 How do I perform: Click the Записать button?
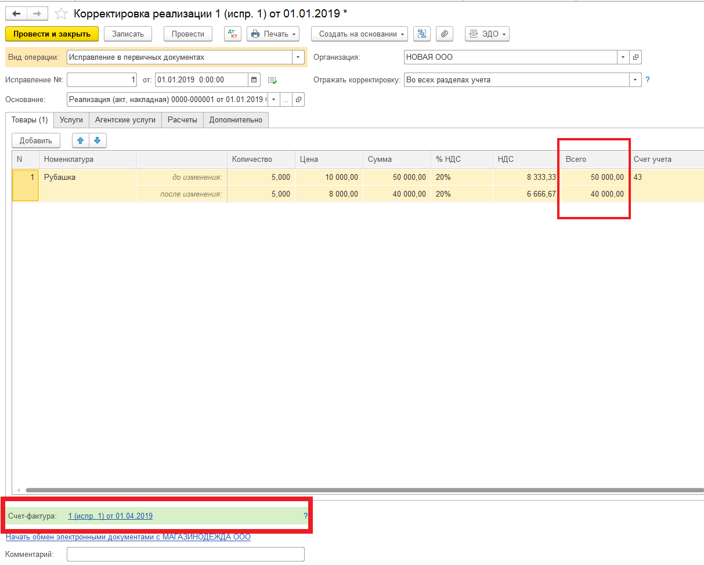coord(128,34)
